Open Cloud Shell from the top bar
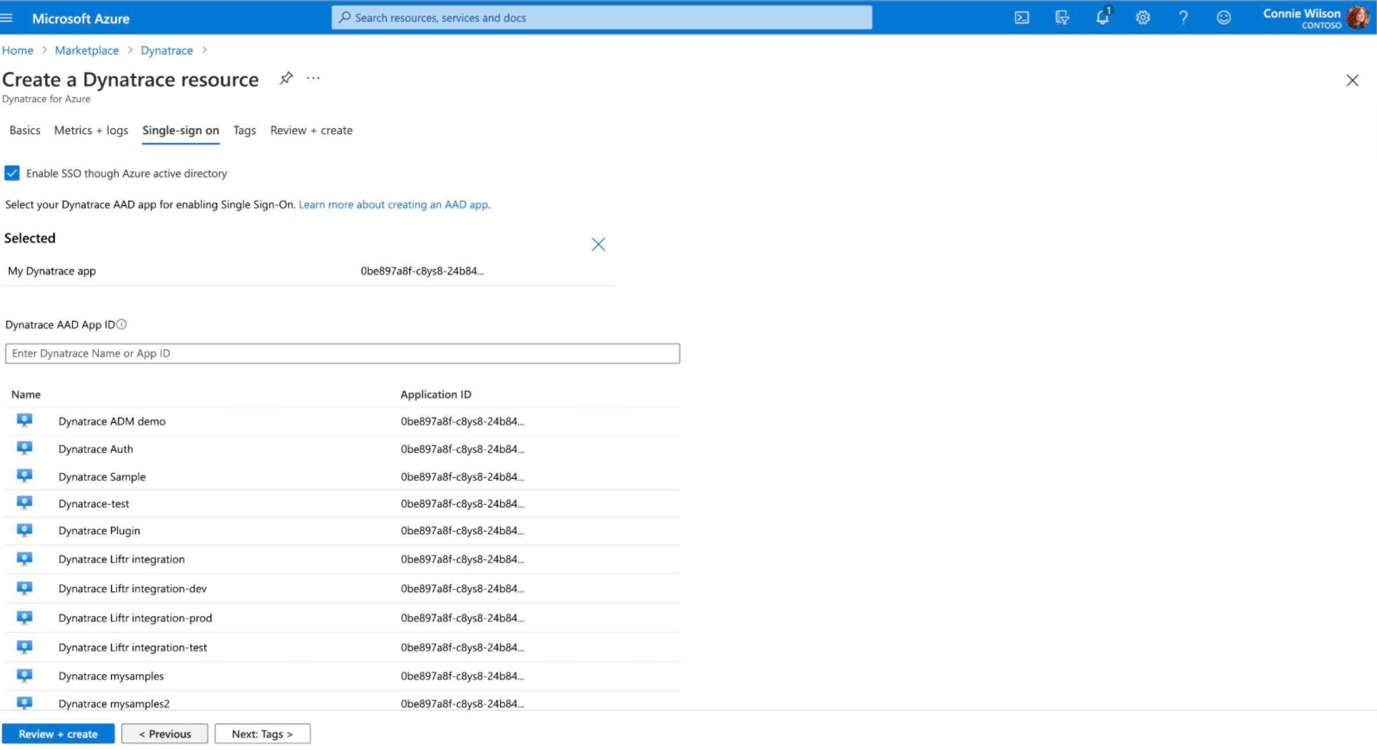Viewport: 1377px width, 750px height. pyautogui.click(x=1021, y=18)
